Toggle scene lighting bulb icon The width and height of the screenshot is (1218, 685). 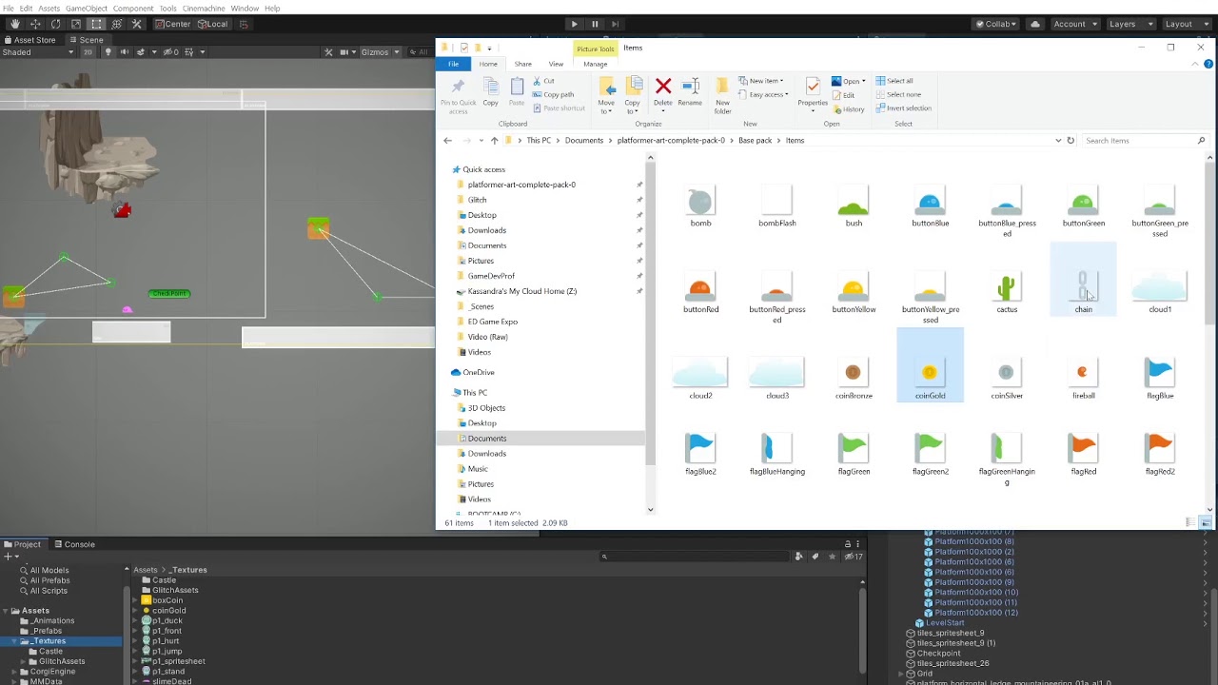coord(108,52)
